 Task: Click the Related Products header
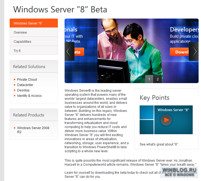click(34, 115)
